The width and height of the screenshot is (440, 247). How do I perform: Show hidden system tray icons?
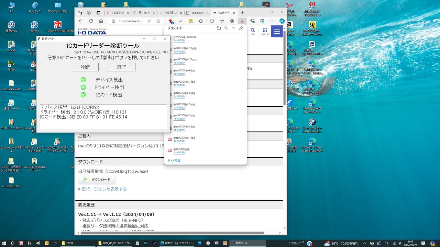coord(364,243)
